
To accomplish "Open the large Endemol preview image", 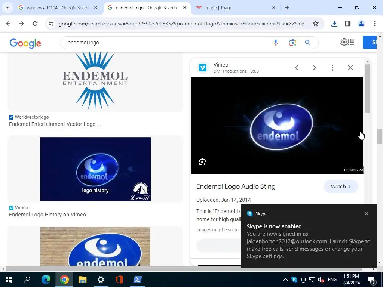I will pos(277,126).
